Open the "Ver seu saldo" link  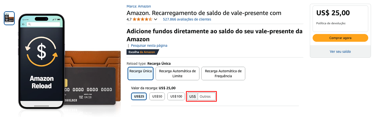(x=340, y=51)
